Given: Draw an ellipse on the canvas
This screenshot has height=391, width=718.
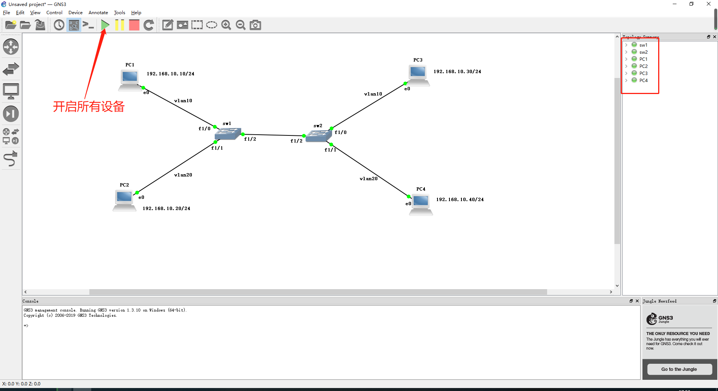Looking at the screenshot, I should coord(212,25).
